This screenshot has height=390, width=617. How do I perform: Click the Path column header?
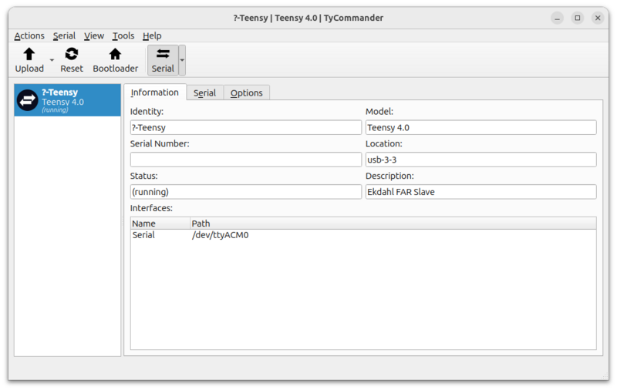(201, 224)
